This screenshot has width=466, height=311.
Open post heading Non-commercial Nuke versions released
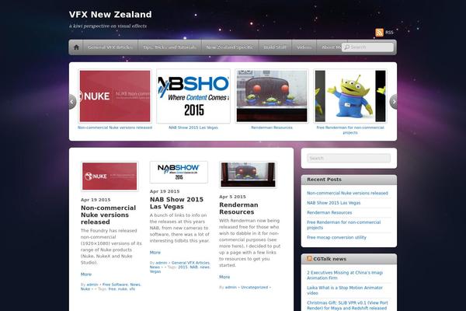point(108,215)
